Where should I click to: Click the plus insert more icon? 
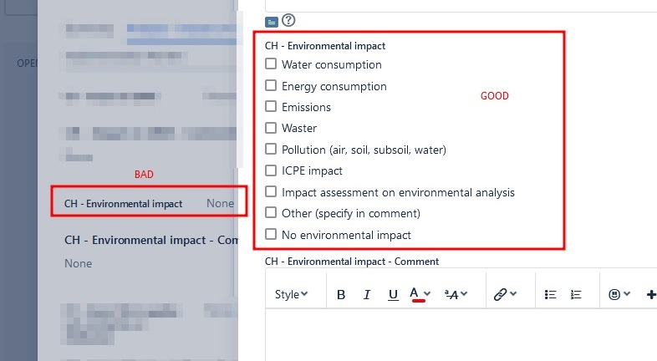[651, 295]
